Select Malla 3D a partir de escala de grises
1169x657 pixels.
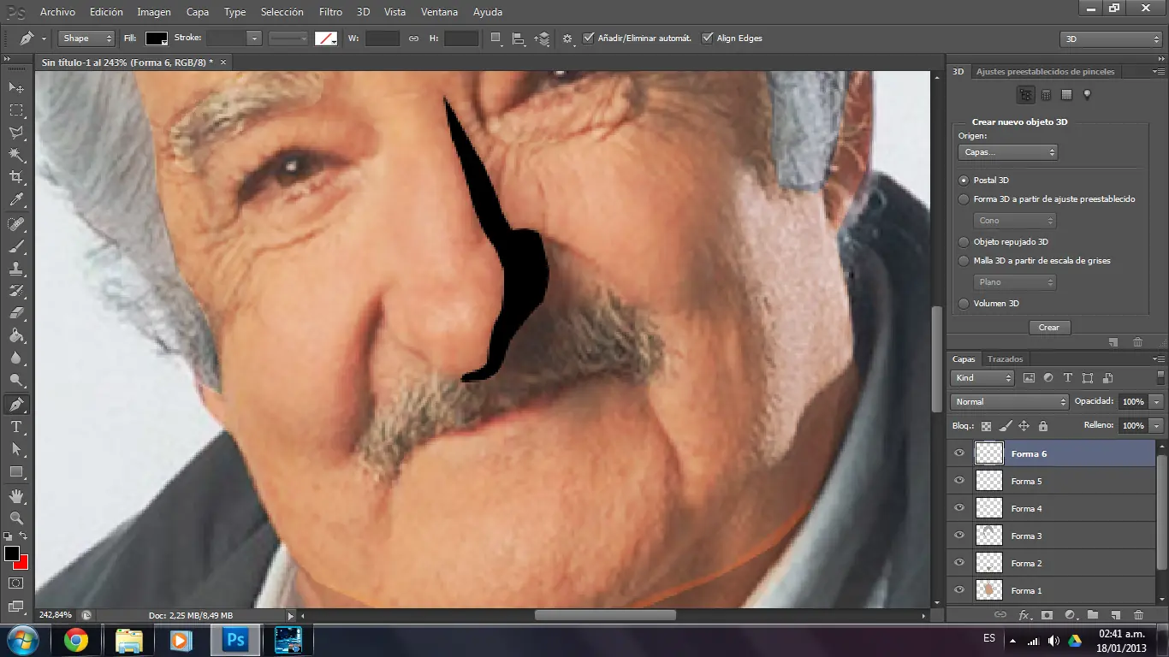coord(964,261)
